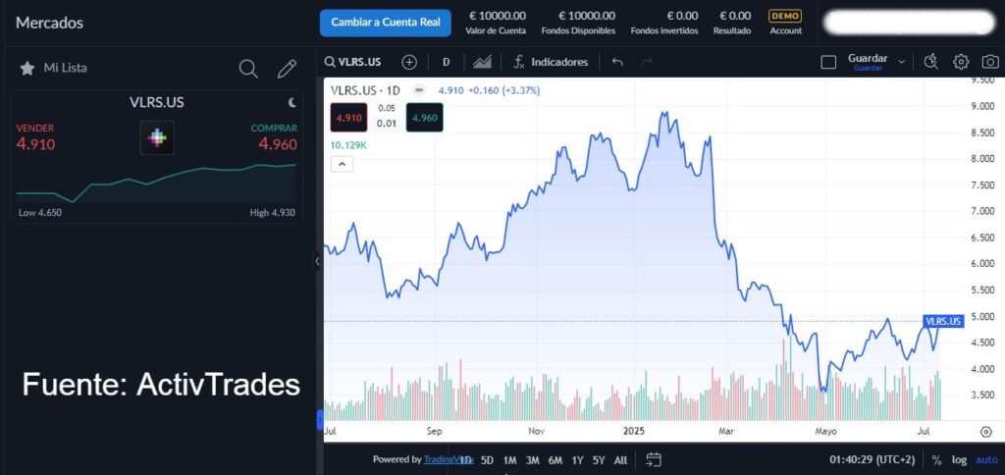
Task: Toggle the auto scale option
Action: (985, 459)
